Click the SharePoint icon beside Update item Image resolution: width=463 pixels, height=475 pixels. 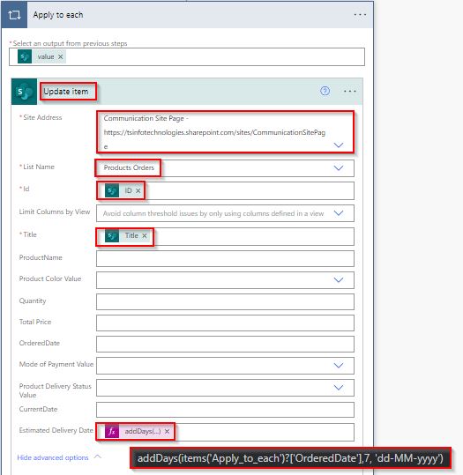coord(25,92)
